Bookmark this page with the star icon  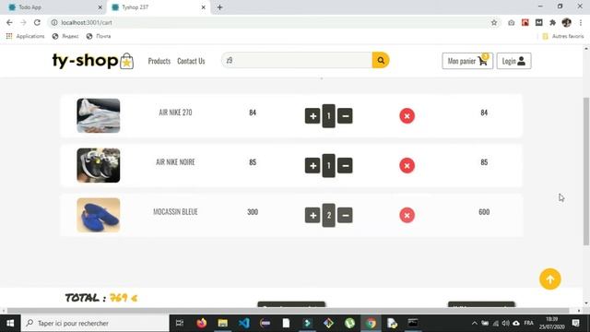click(494, 22)
